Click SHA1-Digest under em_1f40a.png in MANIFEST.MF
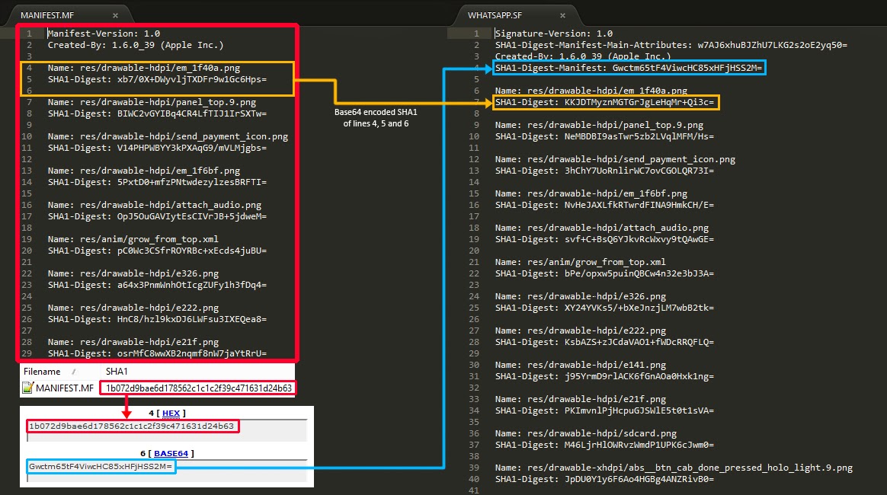Viewport: 887px width, 495px height. tap(157, 79)
